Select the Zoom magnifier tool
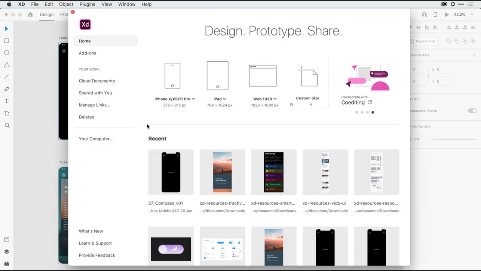 (x=7, y=125)
